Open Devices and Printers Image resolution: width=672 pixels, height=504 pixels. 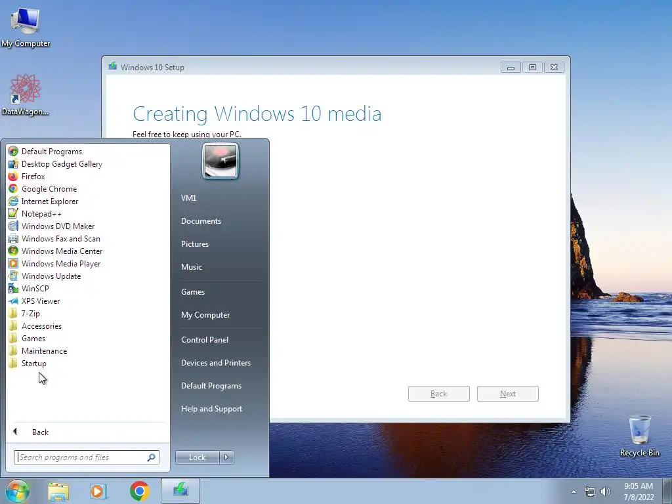point(215,363)
